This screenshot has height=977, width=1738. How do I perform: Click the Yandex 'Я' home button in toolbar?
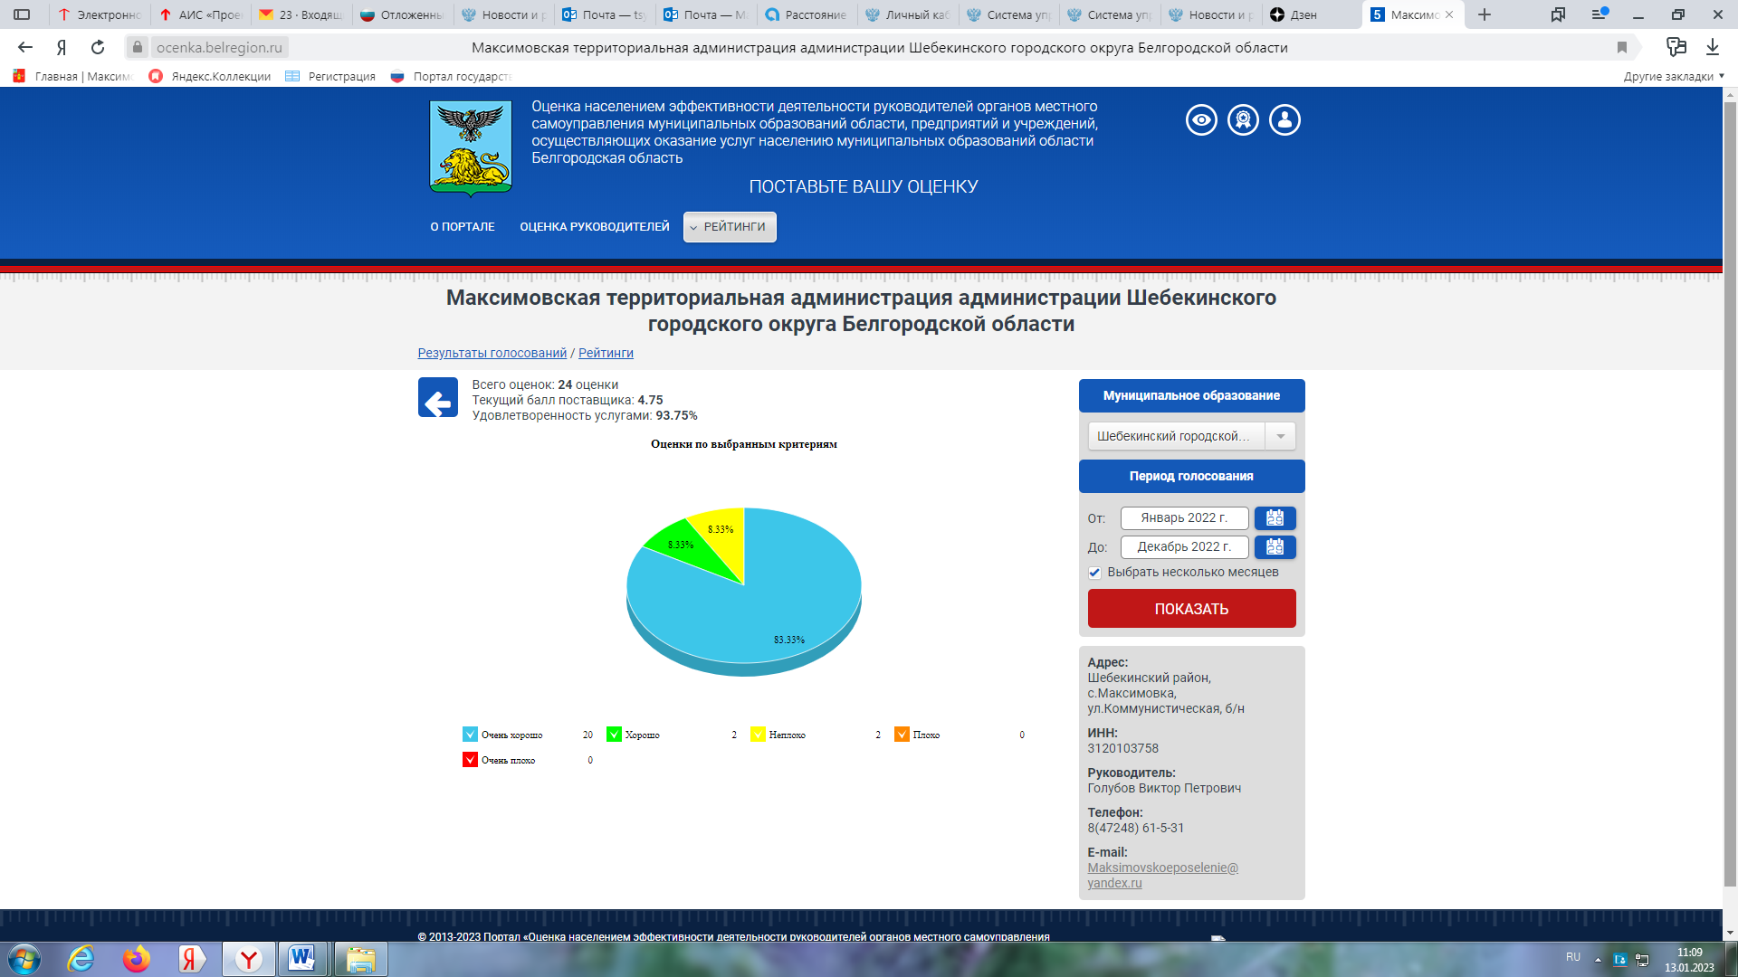62,47
